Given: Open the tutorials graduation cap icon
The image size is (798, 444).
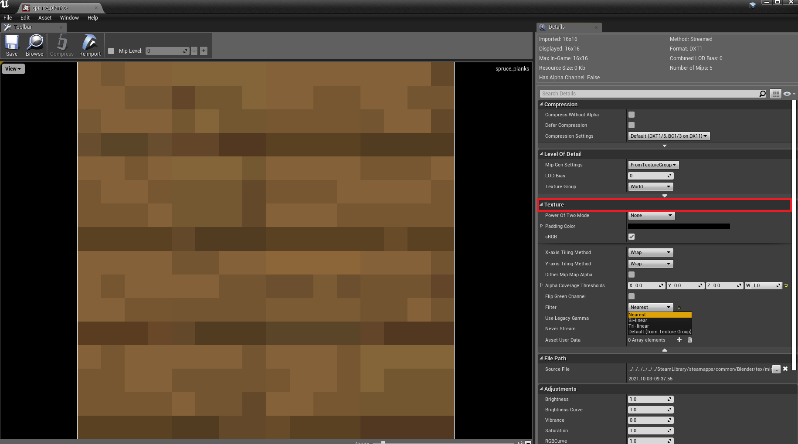Looking at the screenshot, I should (753, 5).
